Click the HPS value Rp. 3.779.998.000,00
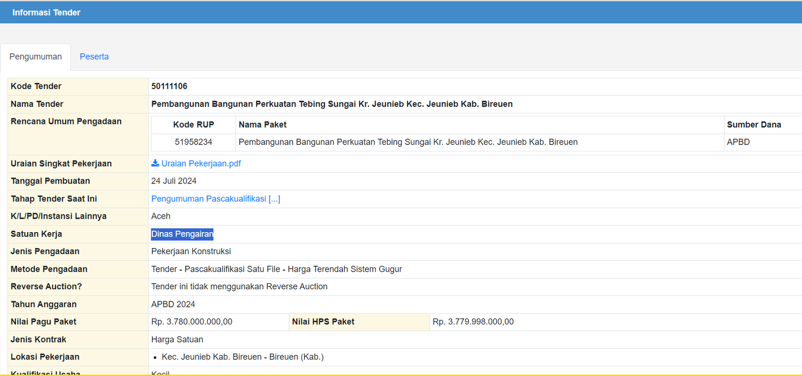802x376 pixels. 473,322
